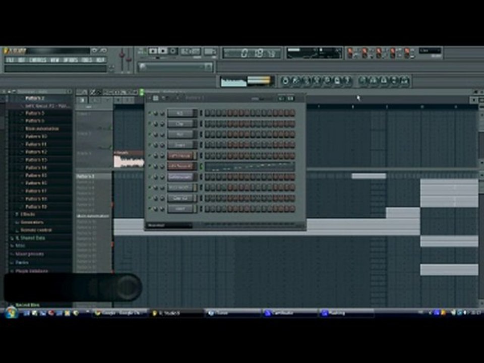Select Pattern 2 in the browser
This screenshot has height=363, width=484.
coord(35,98)
